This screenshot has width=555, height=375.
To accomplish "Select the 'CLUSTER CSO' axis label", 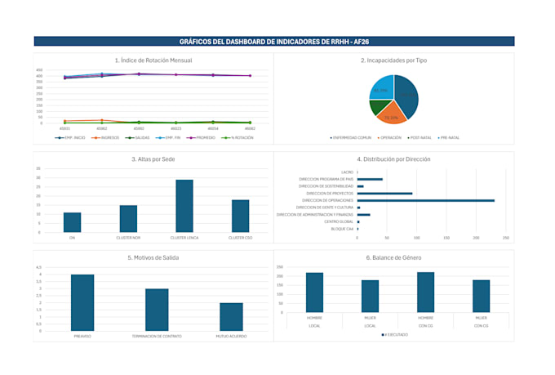I will (x=240, y=238).
